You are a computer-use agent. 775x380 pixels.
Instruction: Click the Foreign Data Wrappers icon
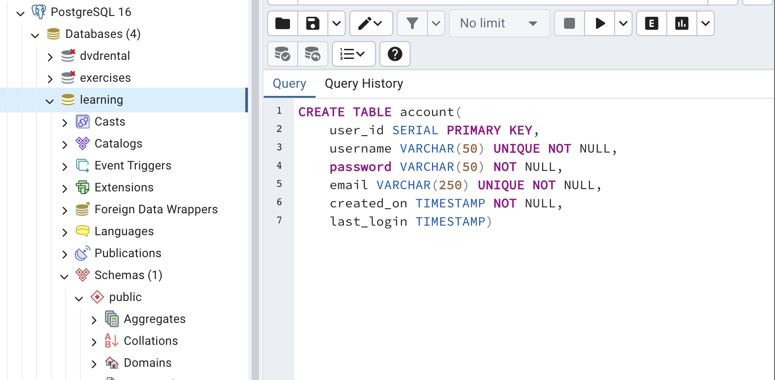point(83,209)
